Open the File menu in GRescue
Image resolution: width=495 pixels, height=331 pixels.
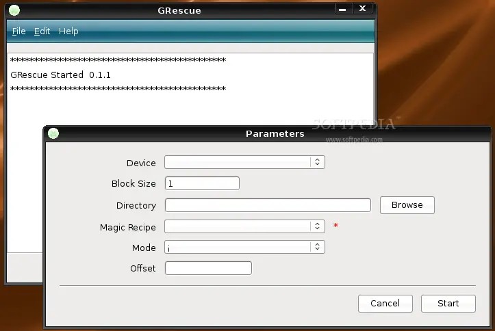(18, 31)
